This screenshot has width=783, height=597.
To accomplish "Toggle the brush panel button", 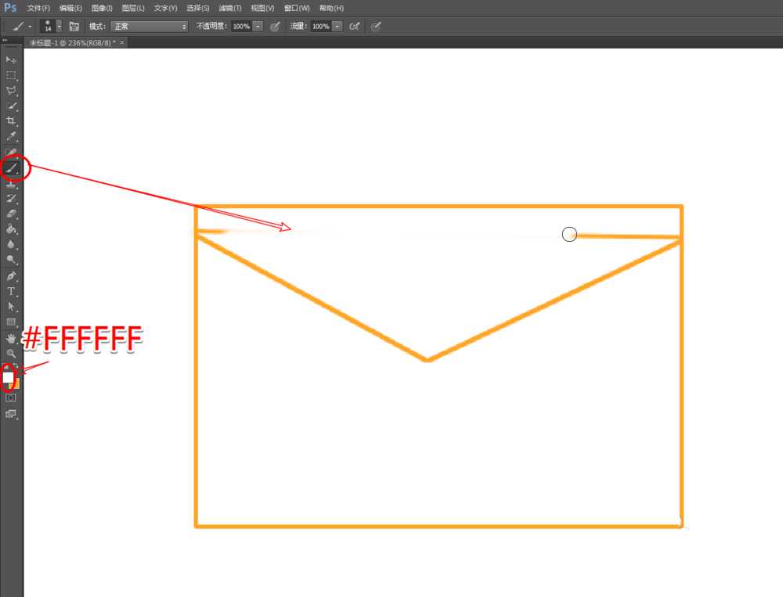I will (x=74, y=26).
